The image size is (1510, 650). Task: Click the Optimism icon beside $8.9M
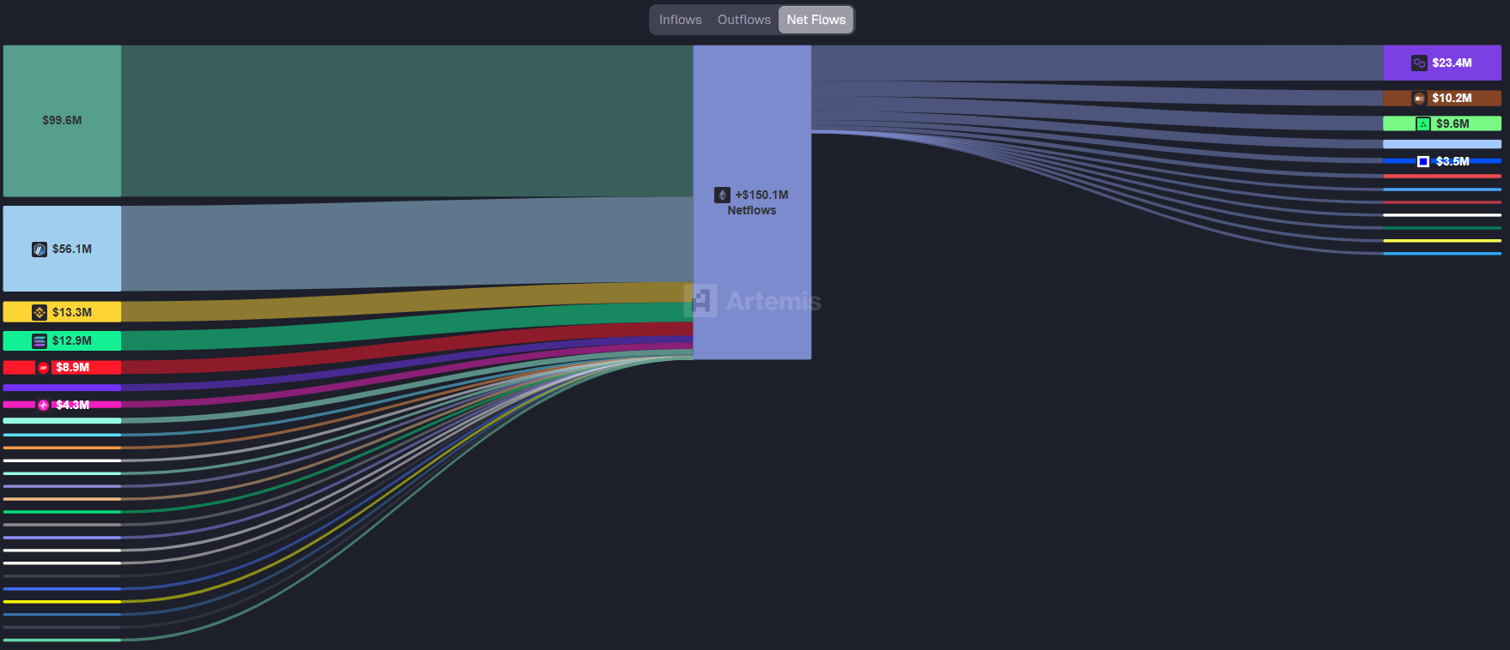[44, 368]
